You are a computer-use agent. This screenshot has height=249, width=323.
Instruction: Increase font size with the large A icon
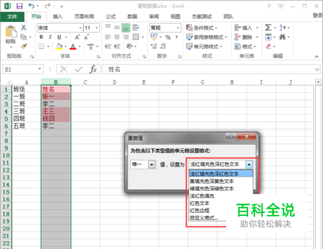click(78, 37)
